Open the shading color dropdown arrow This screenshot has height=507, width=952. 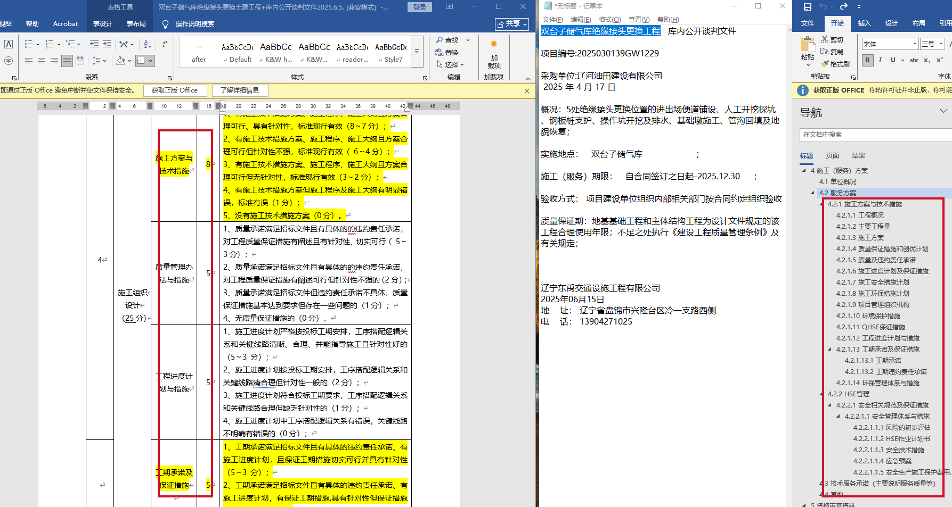click(129, 61)
